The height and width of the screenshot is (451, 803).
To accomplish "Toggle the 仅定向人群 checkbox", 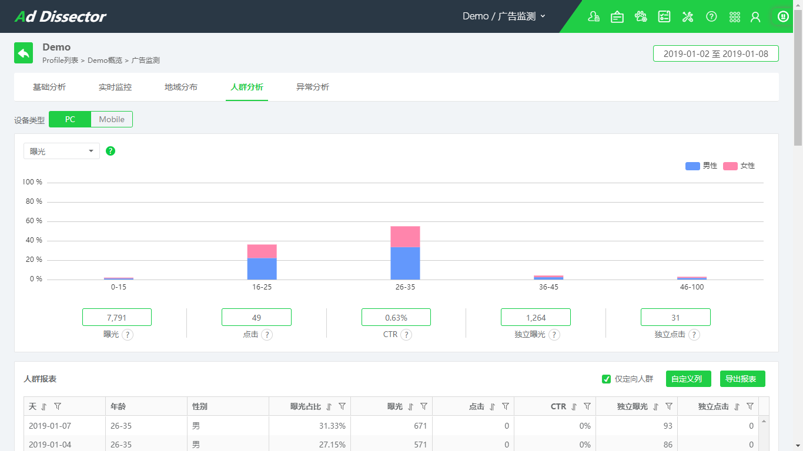I will (x=607, y=379).
